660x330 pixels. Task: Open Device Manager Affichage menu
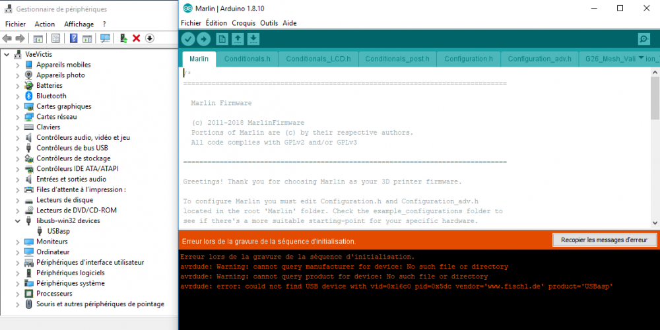coord(79,24)
